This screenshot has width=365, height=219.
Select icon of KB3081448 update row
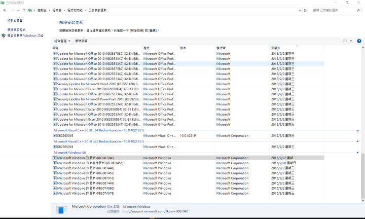click(55, 168)
